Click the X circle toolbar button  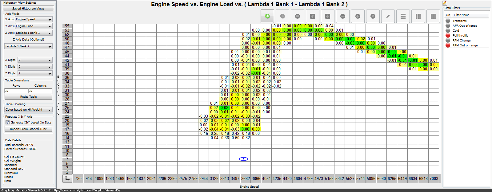coord(373,16)
